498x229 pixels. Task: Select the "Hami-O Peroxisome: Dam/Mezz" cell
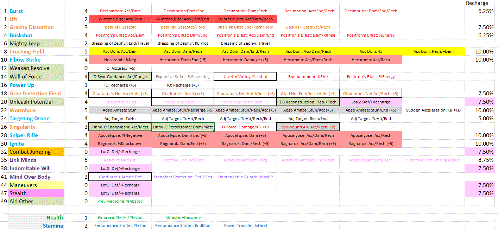pos(183,127)
